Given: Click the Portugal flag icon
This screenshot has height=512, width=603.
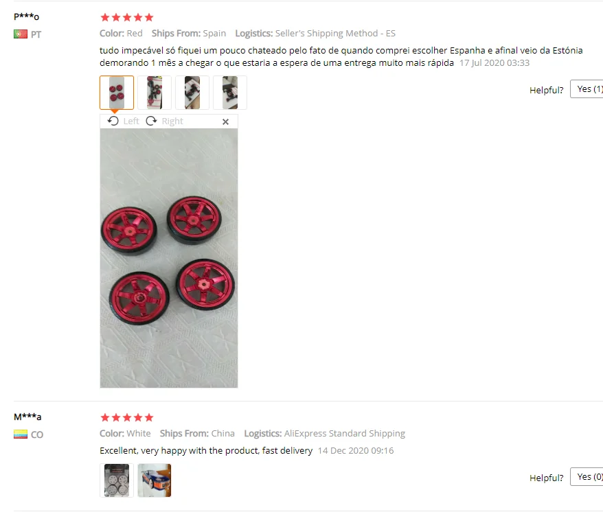Looking at the screenshot, I should pyautogui.click(x=21, y=34).
